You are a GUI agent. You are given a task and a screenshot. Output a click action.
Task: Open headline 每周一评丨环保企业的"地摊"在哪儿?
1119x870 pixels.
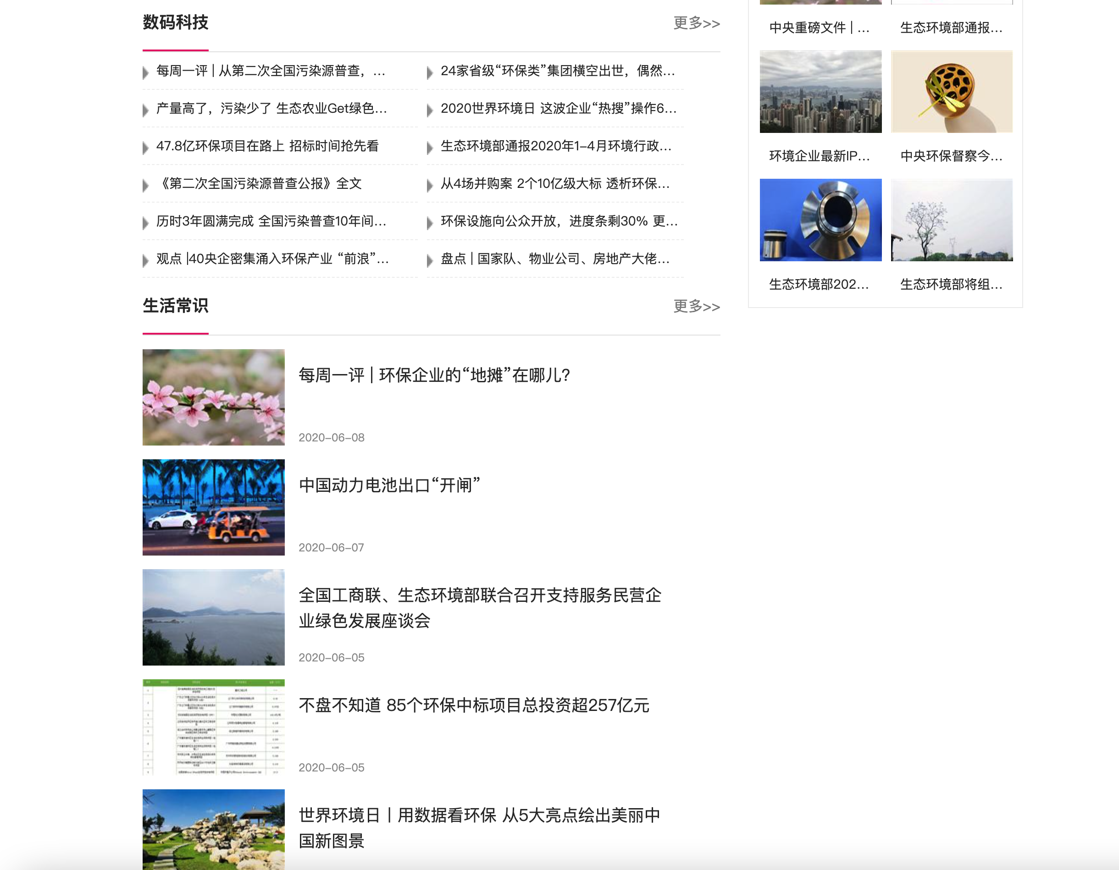pyautogui.click(x=434, y=375)
